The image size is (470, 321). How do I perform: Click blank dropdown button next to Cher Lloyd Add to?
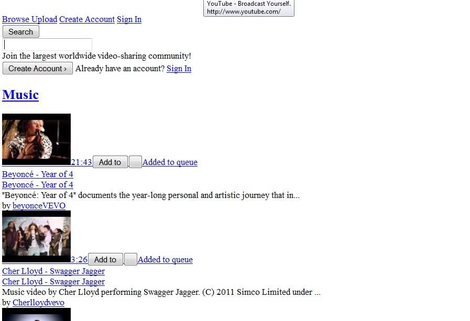(x=130, y=259)
